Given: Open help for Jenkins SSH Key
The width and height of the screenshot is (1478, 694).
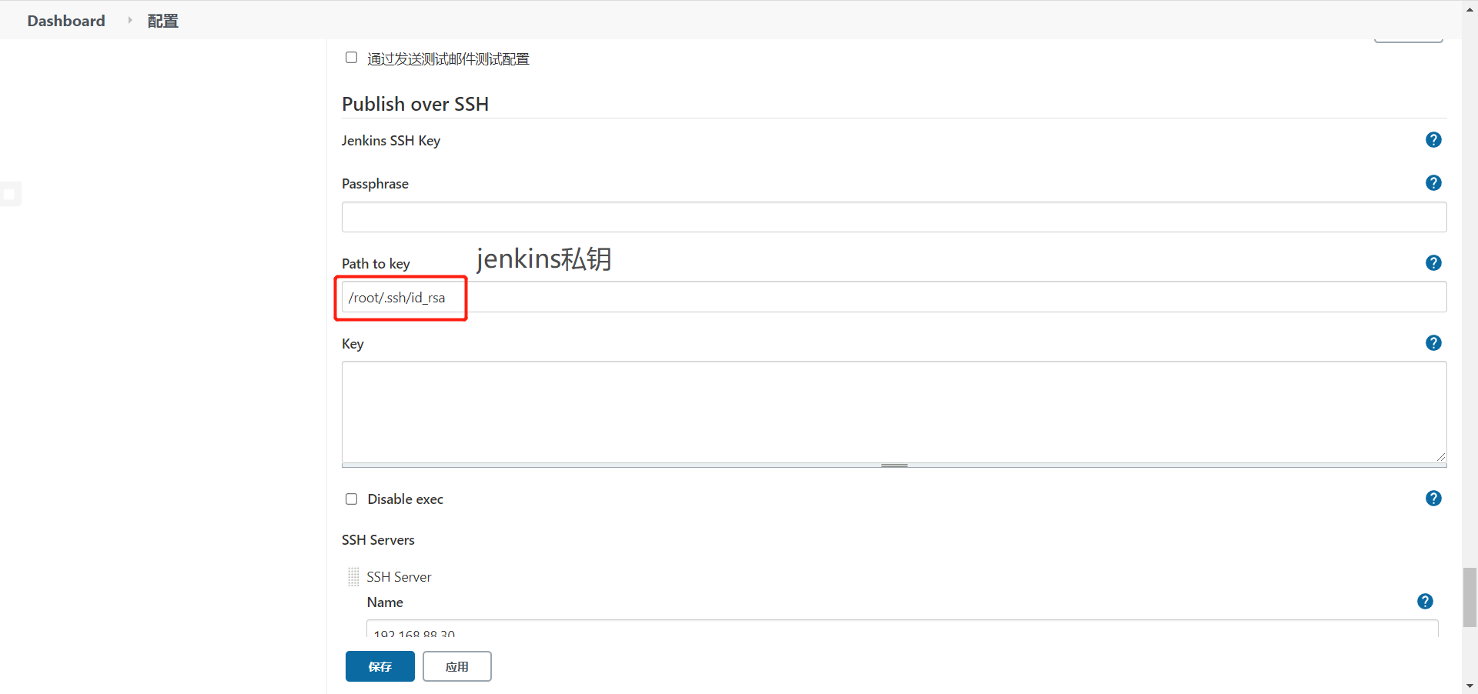Looking at the screenshot, I should click(1433, 140).
